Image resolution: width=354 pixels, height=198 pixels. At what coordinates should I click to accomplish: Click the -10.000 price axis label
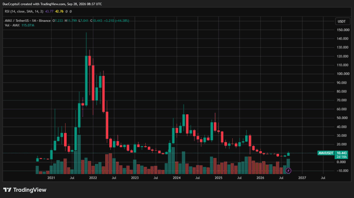pos(343,171)
